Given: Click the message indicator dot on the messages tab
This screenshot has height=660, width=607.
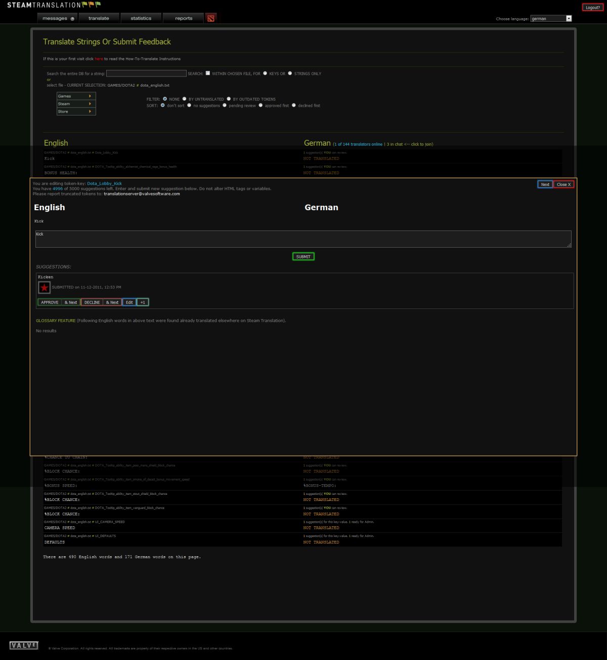Looking at the screenshot, I should click(72, 19).
